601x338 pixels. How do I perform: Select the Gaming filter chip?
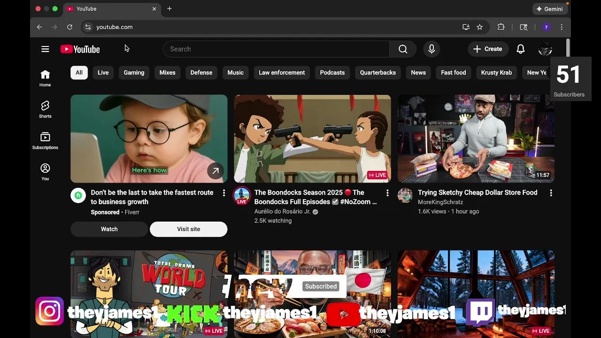coord(134,72)
